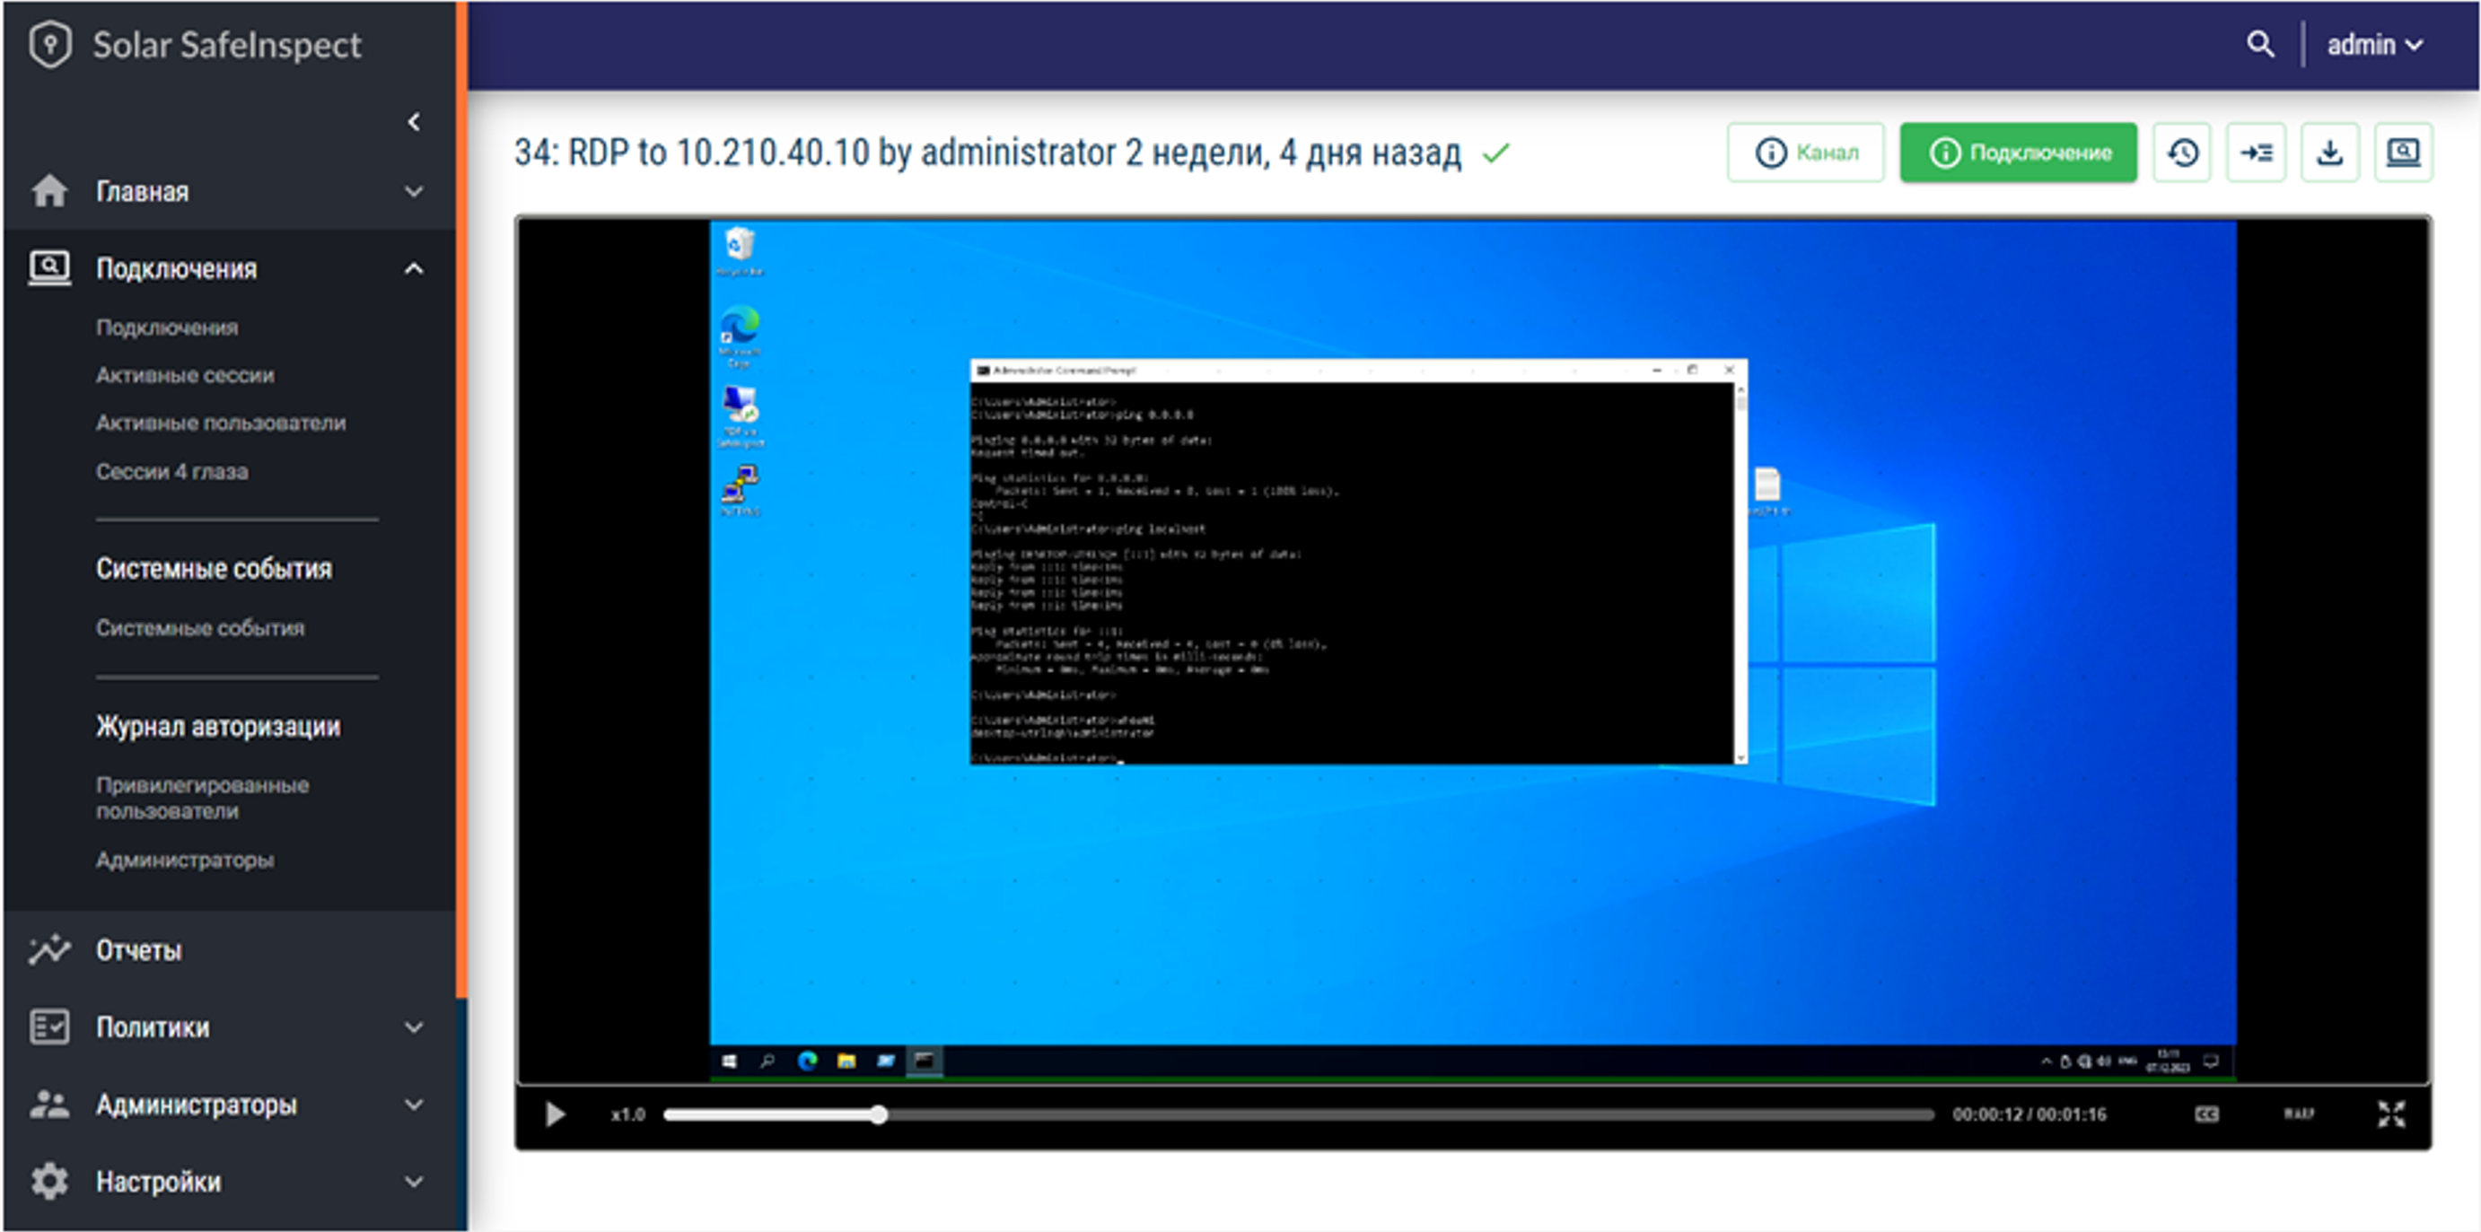This screenshot has height=1232, width=2481.
Task: Toggle subtitles CC in the player
Action: (x=2206, y=1114)
